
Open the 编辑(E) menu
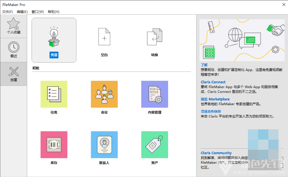pyautogui.click(x=22, y=12)
